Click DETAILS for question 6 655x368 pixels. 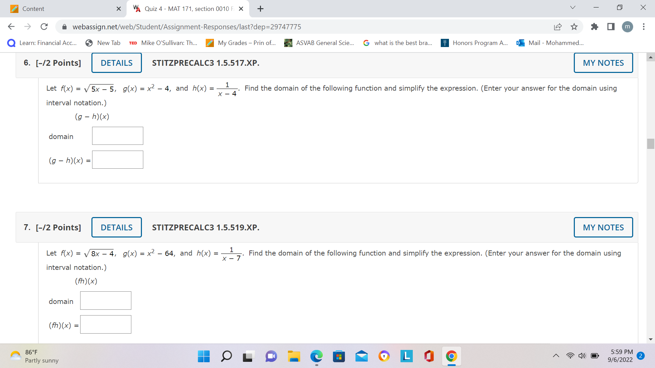116,63
